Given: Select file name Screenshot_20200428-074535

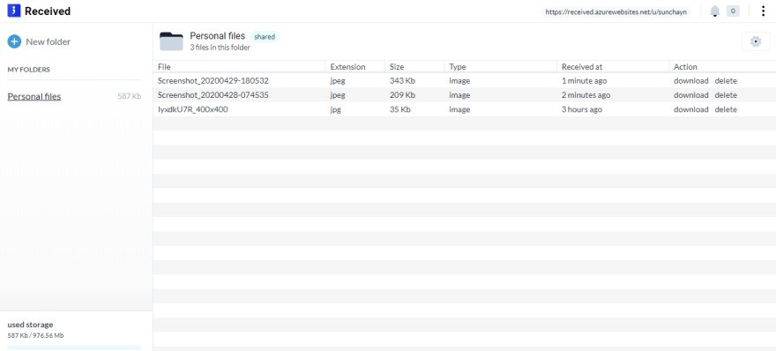Looking at the screenshot, I should pyautogui.click(x=213, y=95).
